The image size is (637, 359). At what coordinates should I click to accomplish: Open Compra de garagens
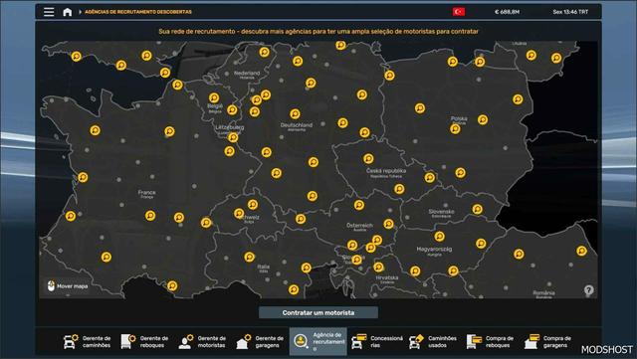tap(548, 341)
